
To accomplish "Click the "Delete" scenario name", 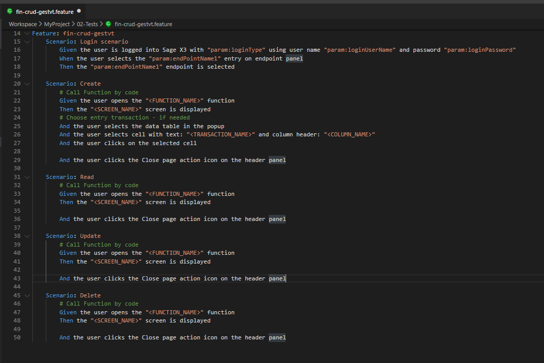I will pos(90,295).
